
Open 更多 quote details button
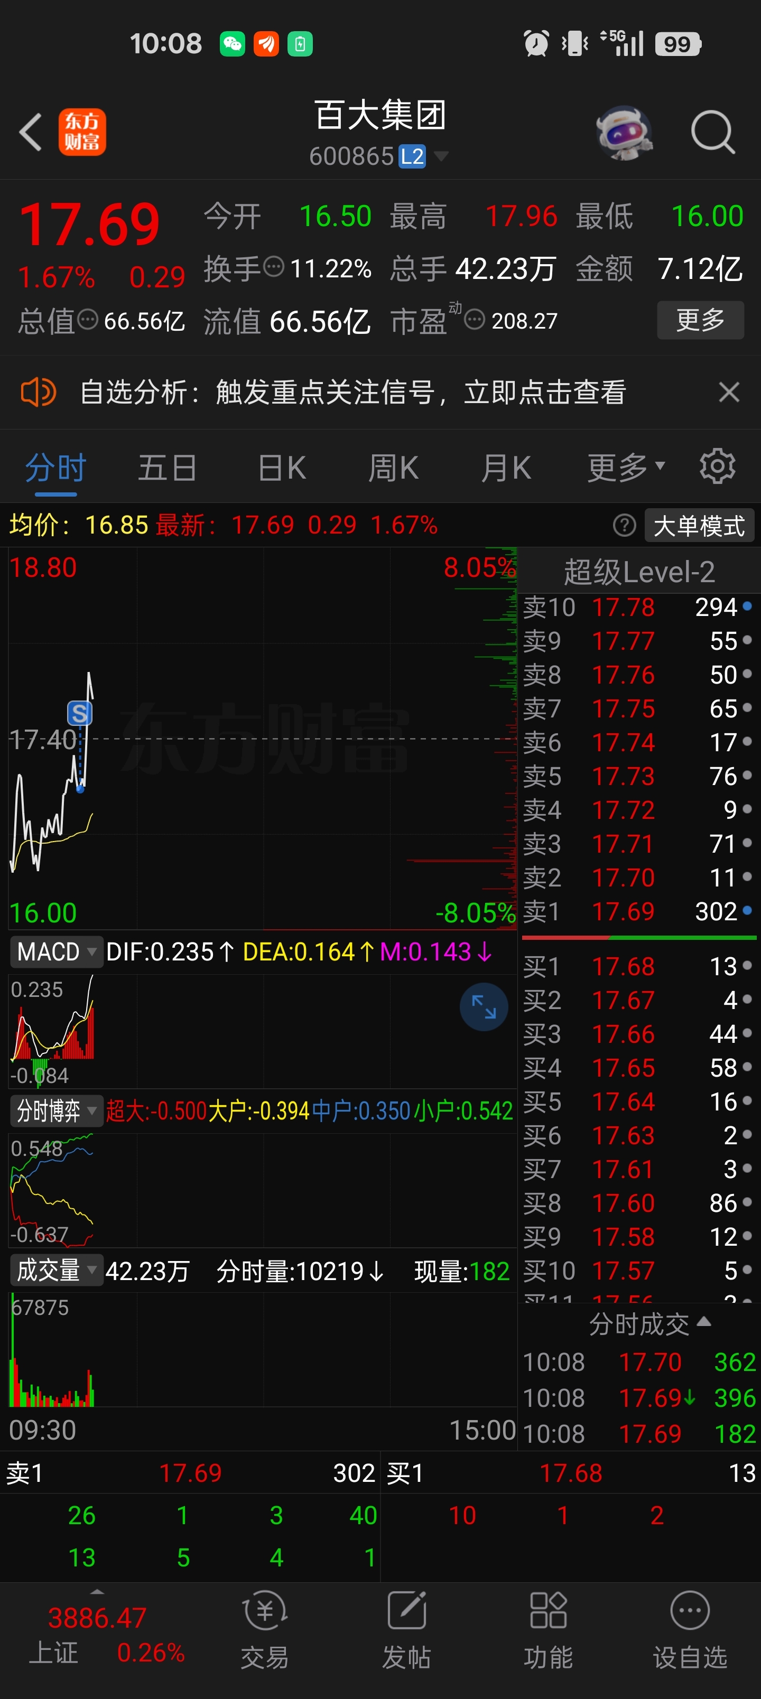(x=700, y=320)
